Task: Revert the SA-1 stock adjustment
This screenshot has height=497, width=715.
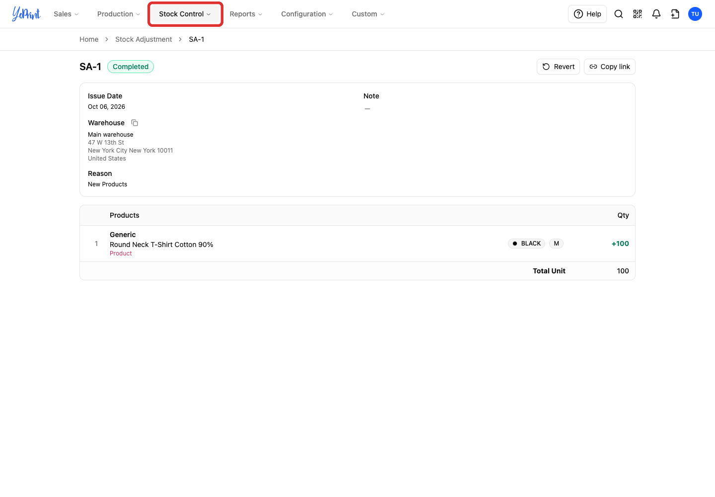Action: click(x=558, y=67)
